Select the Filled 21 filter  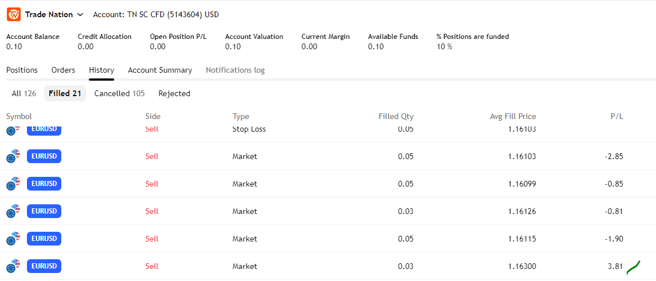pyautogui.click(x=65, y=93)
